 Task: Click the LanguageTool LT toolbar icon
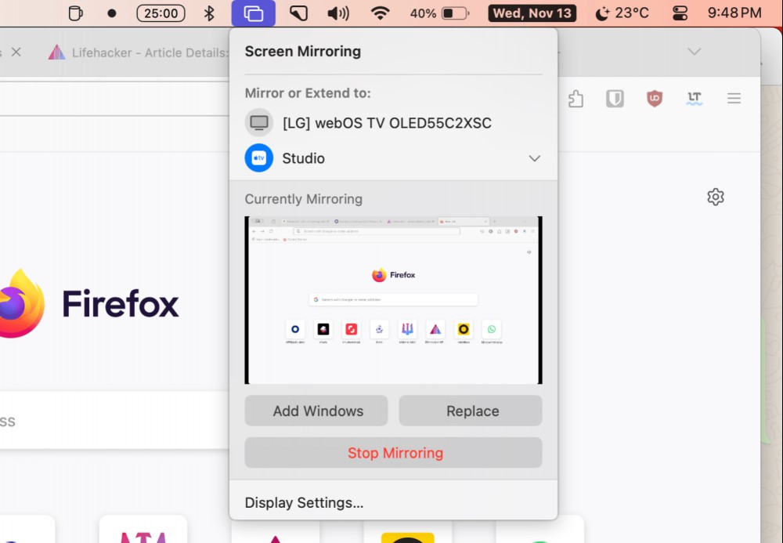click(694, 99)
